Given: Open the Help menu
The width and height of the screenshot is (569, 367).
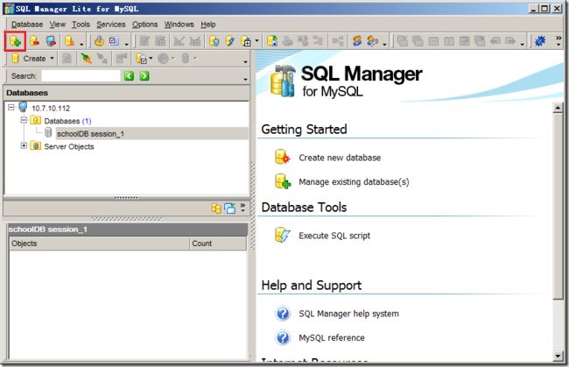Looking at the screenshot, I should [x=208, y=25].
